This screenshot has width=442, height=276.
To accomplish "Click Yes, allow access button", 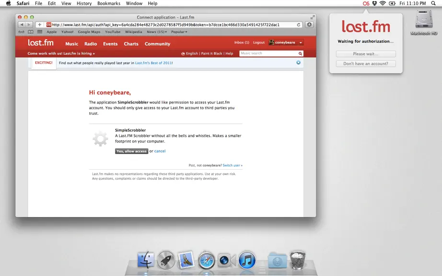I will coord(132,151).
